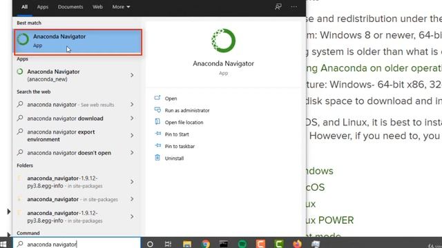Screen dimensions: 442x248
Task: Switch to the Documents search tab
Action: pos(70,7)
